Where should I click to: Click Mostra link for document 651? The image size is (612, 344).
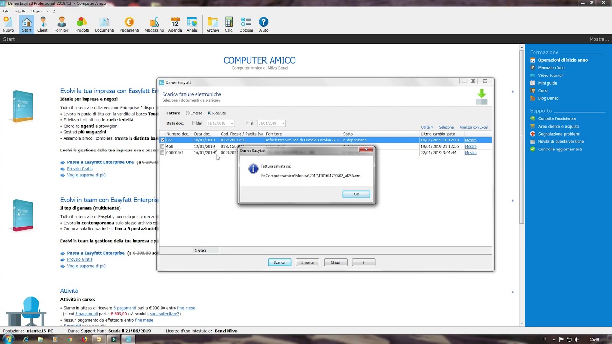point(470,140)
